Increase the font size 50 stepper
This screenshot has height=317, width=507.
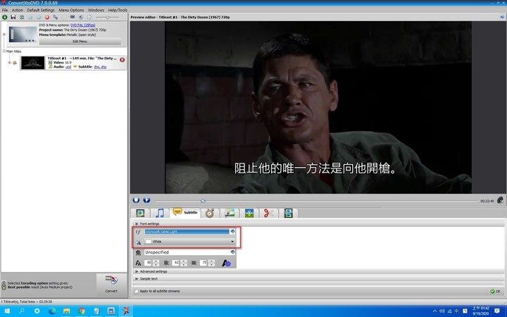point(156,261)
